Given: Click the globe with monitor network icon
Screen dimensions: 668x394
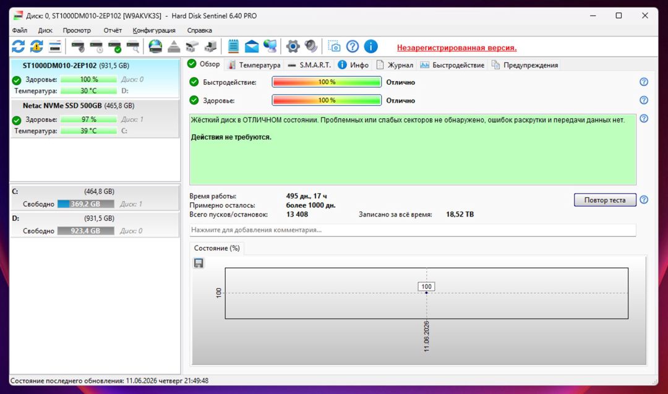Looking at the screenshot, I should 270,46.
